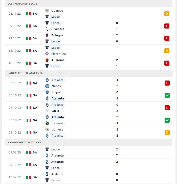Click the L badge for Lecce-Juventus match

pos(167,26)
